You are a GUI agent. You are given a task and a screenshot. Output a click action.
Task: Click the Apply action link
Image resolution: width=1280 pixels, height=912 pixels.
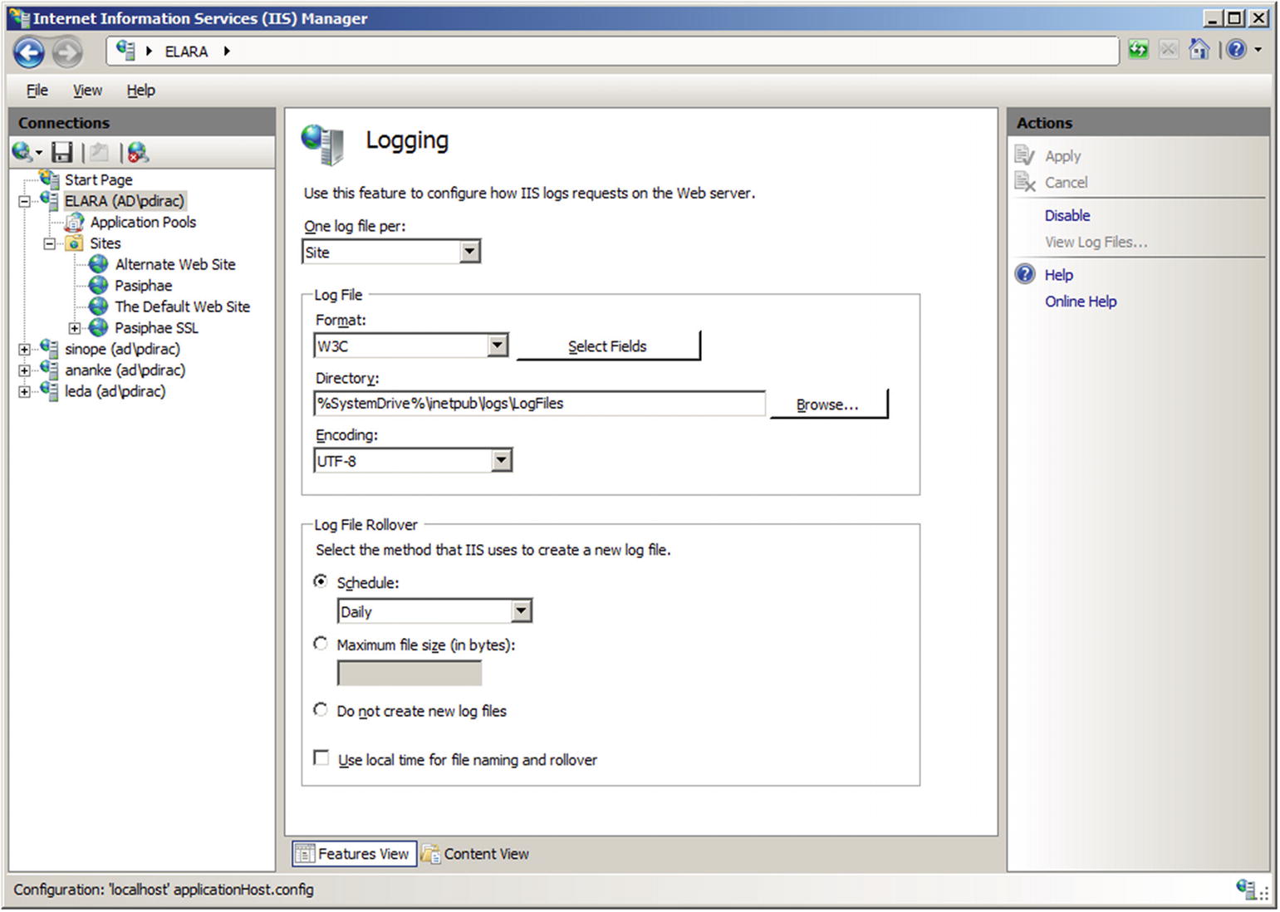[x=1063, y=155]
